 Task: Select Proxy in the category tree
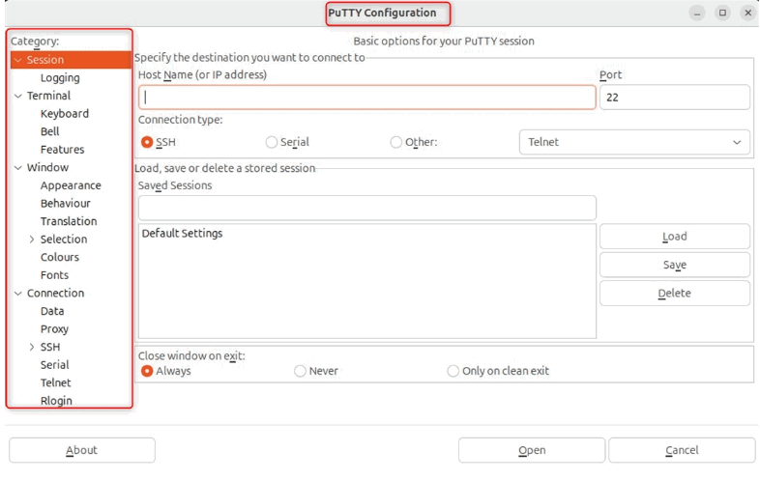click(54, 329)
